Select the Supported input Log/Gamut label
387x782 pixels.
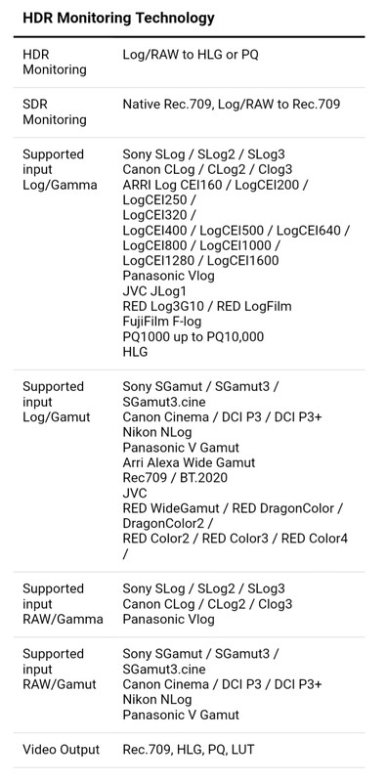(x=57, y=402)
